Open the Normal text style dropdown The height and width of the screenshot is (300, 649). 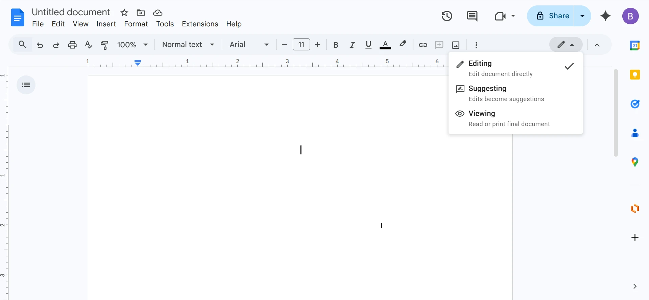(188, 45)
